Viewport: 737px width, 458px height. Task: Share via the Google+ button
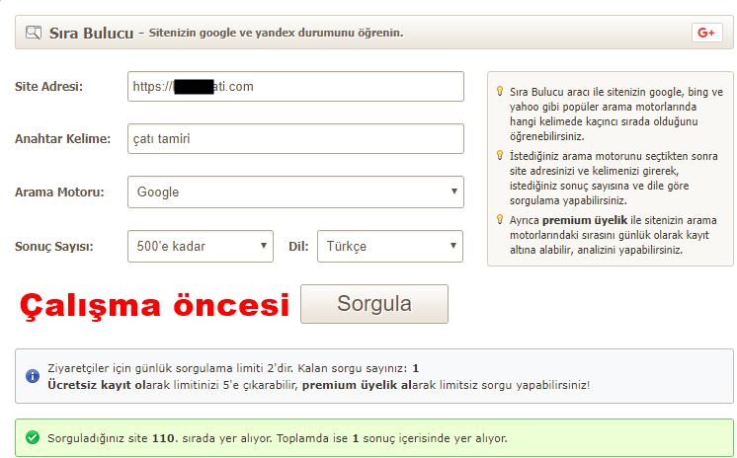(x=706, y=33)
